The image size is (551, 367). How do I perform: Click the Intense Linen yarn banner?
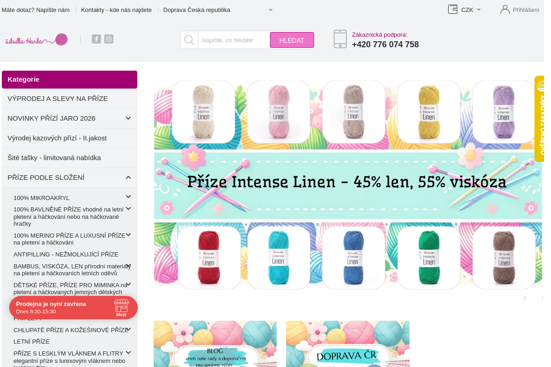[x=348, y=184]
